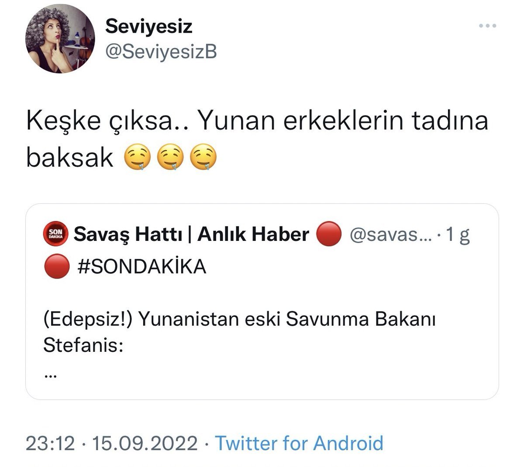
Task: Open the Savaş Hattı | Anlık Haber account name
Action: click(191, 235)
